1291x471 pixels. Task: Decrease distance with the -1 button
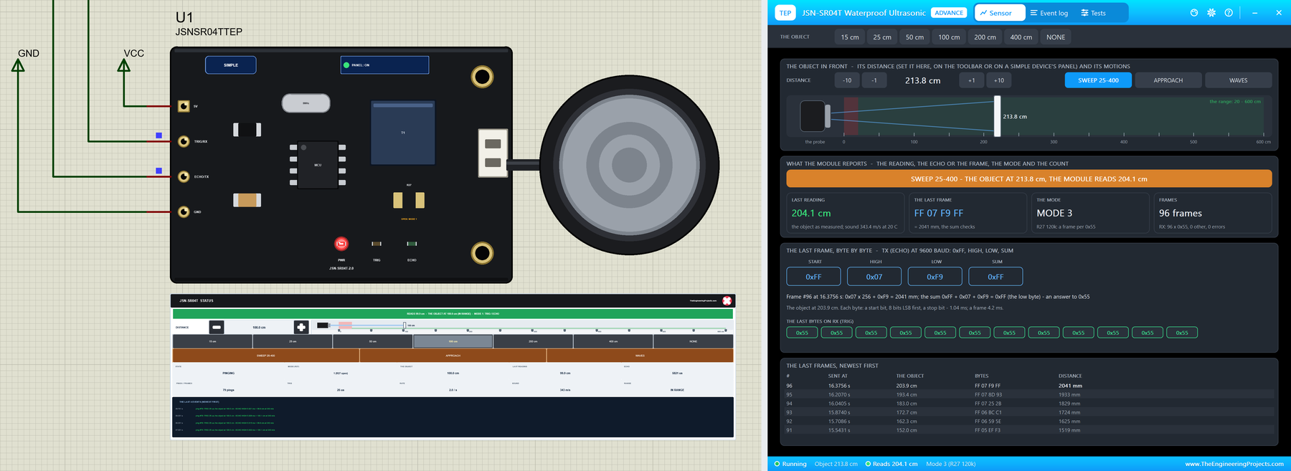tap(874, 80)
